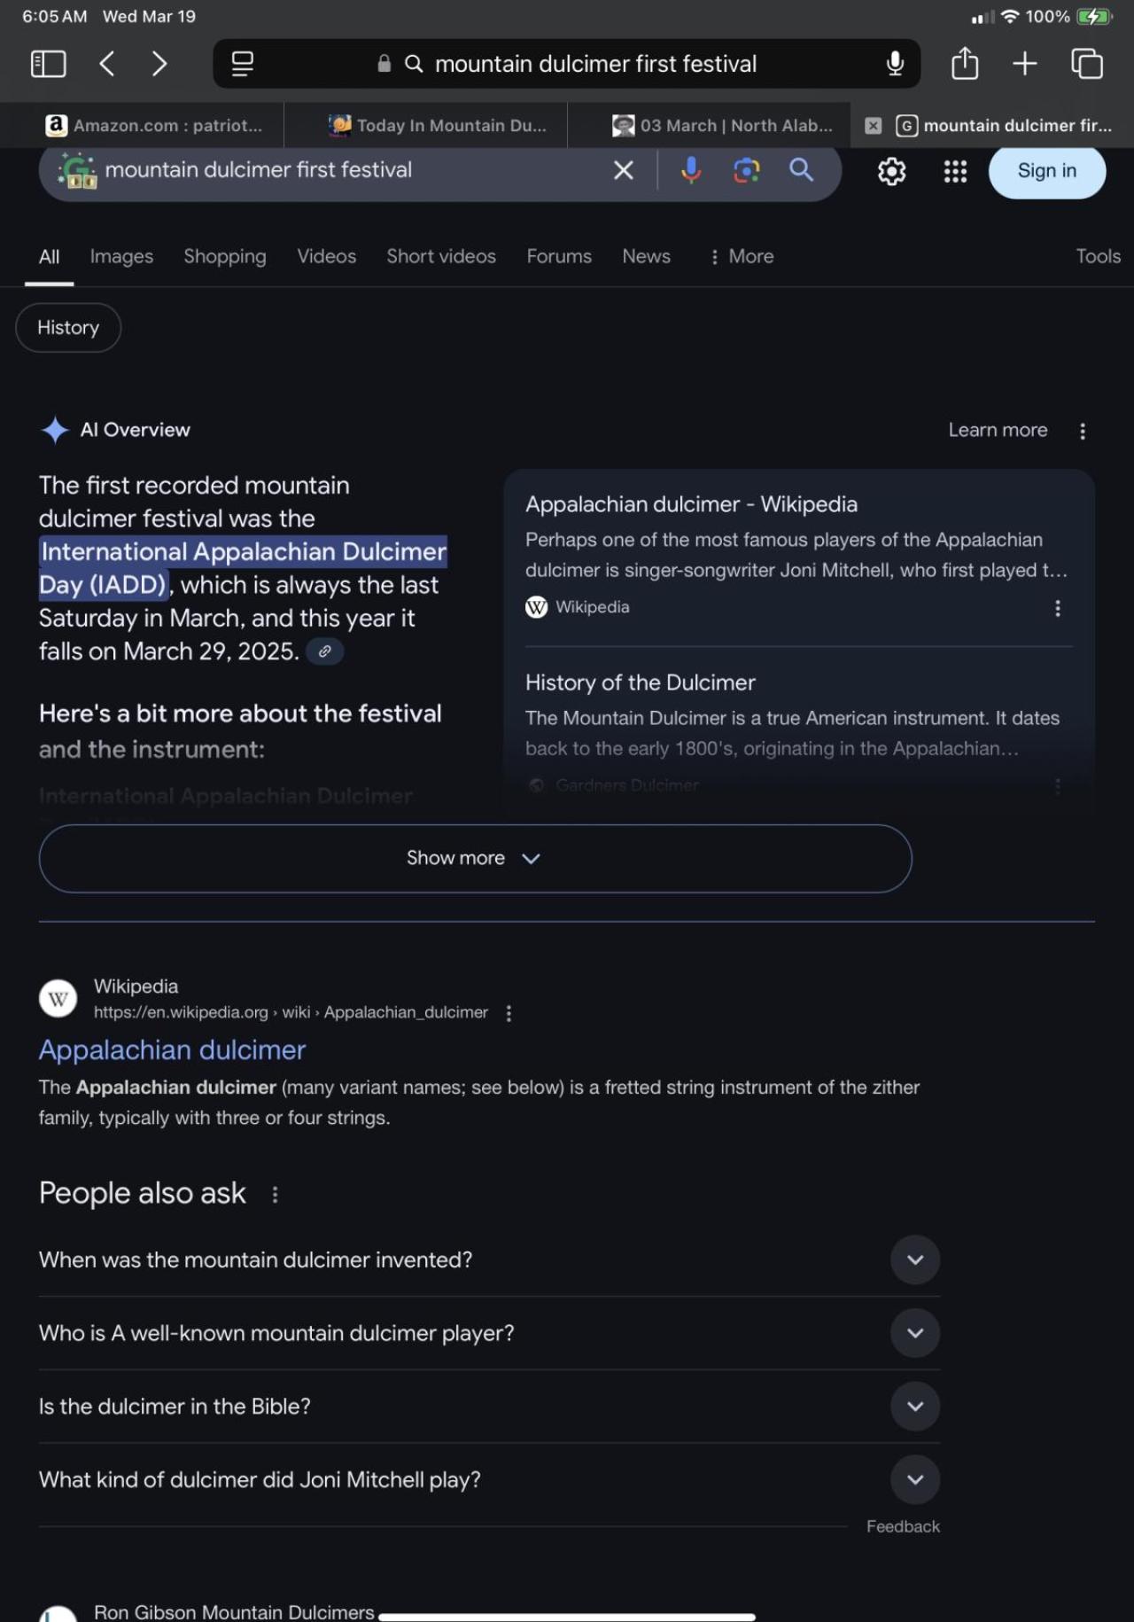The width and height of the screenshot is (1134, 1622).
Task: Expand "Is the dulcimer in the Bible?"
Action: click(x=915, y=1406)
